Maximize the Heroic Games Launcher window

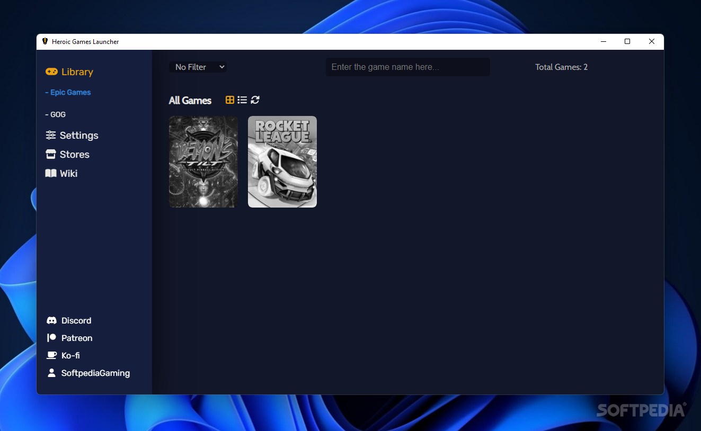[627, 41]
